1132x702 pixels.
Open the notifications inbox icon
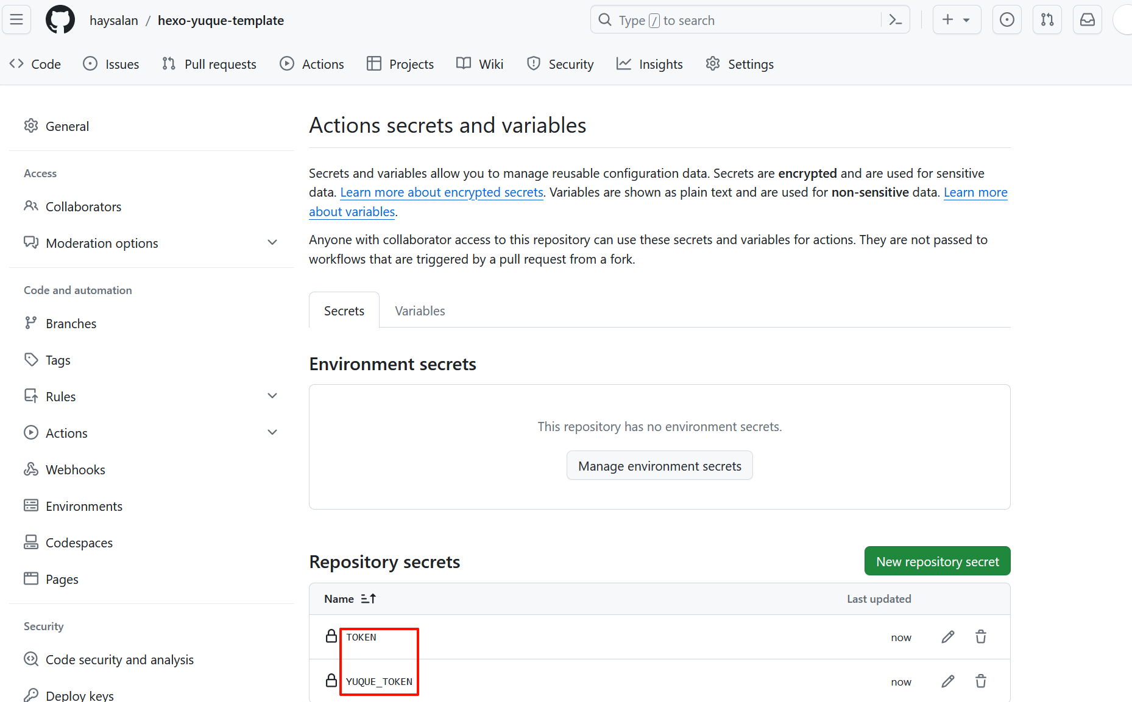pyautogui.click(x=1087, y=20)
